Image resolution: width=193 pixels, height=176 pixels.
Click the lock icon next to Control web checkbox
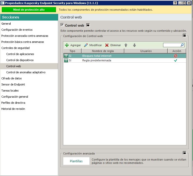coord(88,25)
